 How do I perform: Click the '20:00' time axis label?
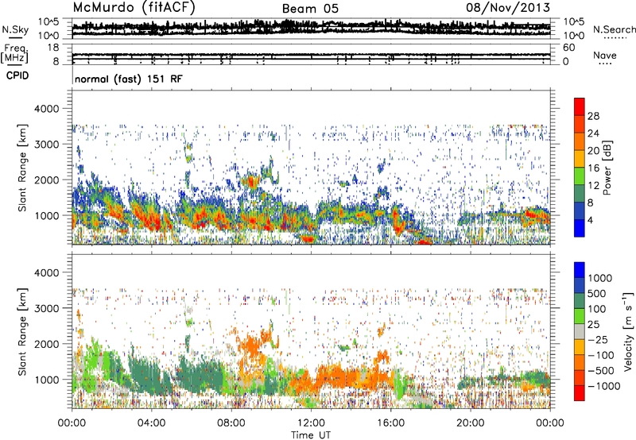(x=470, y=423)
